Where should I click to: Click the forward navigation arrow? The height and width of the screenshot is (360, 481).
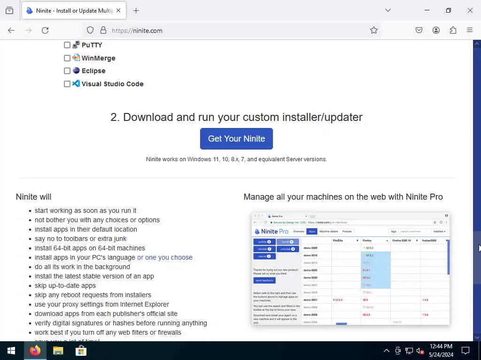pyautogui.click(x=28, y=30)
